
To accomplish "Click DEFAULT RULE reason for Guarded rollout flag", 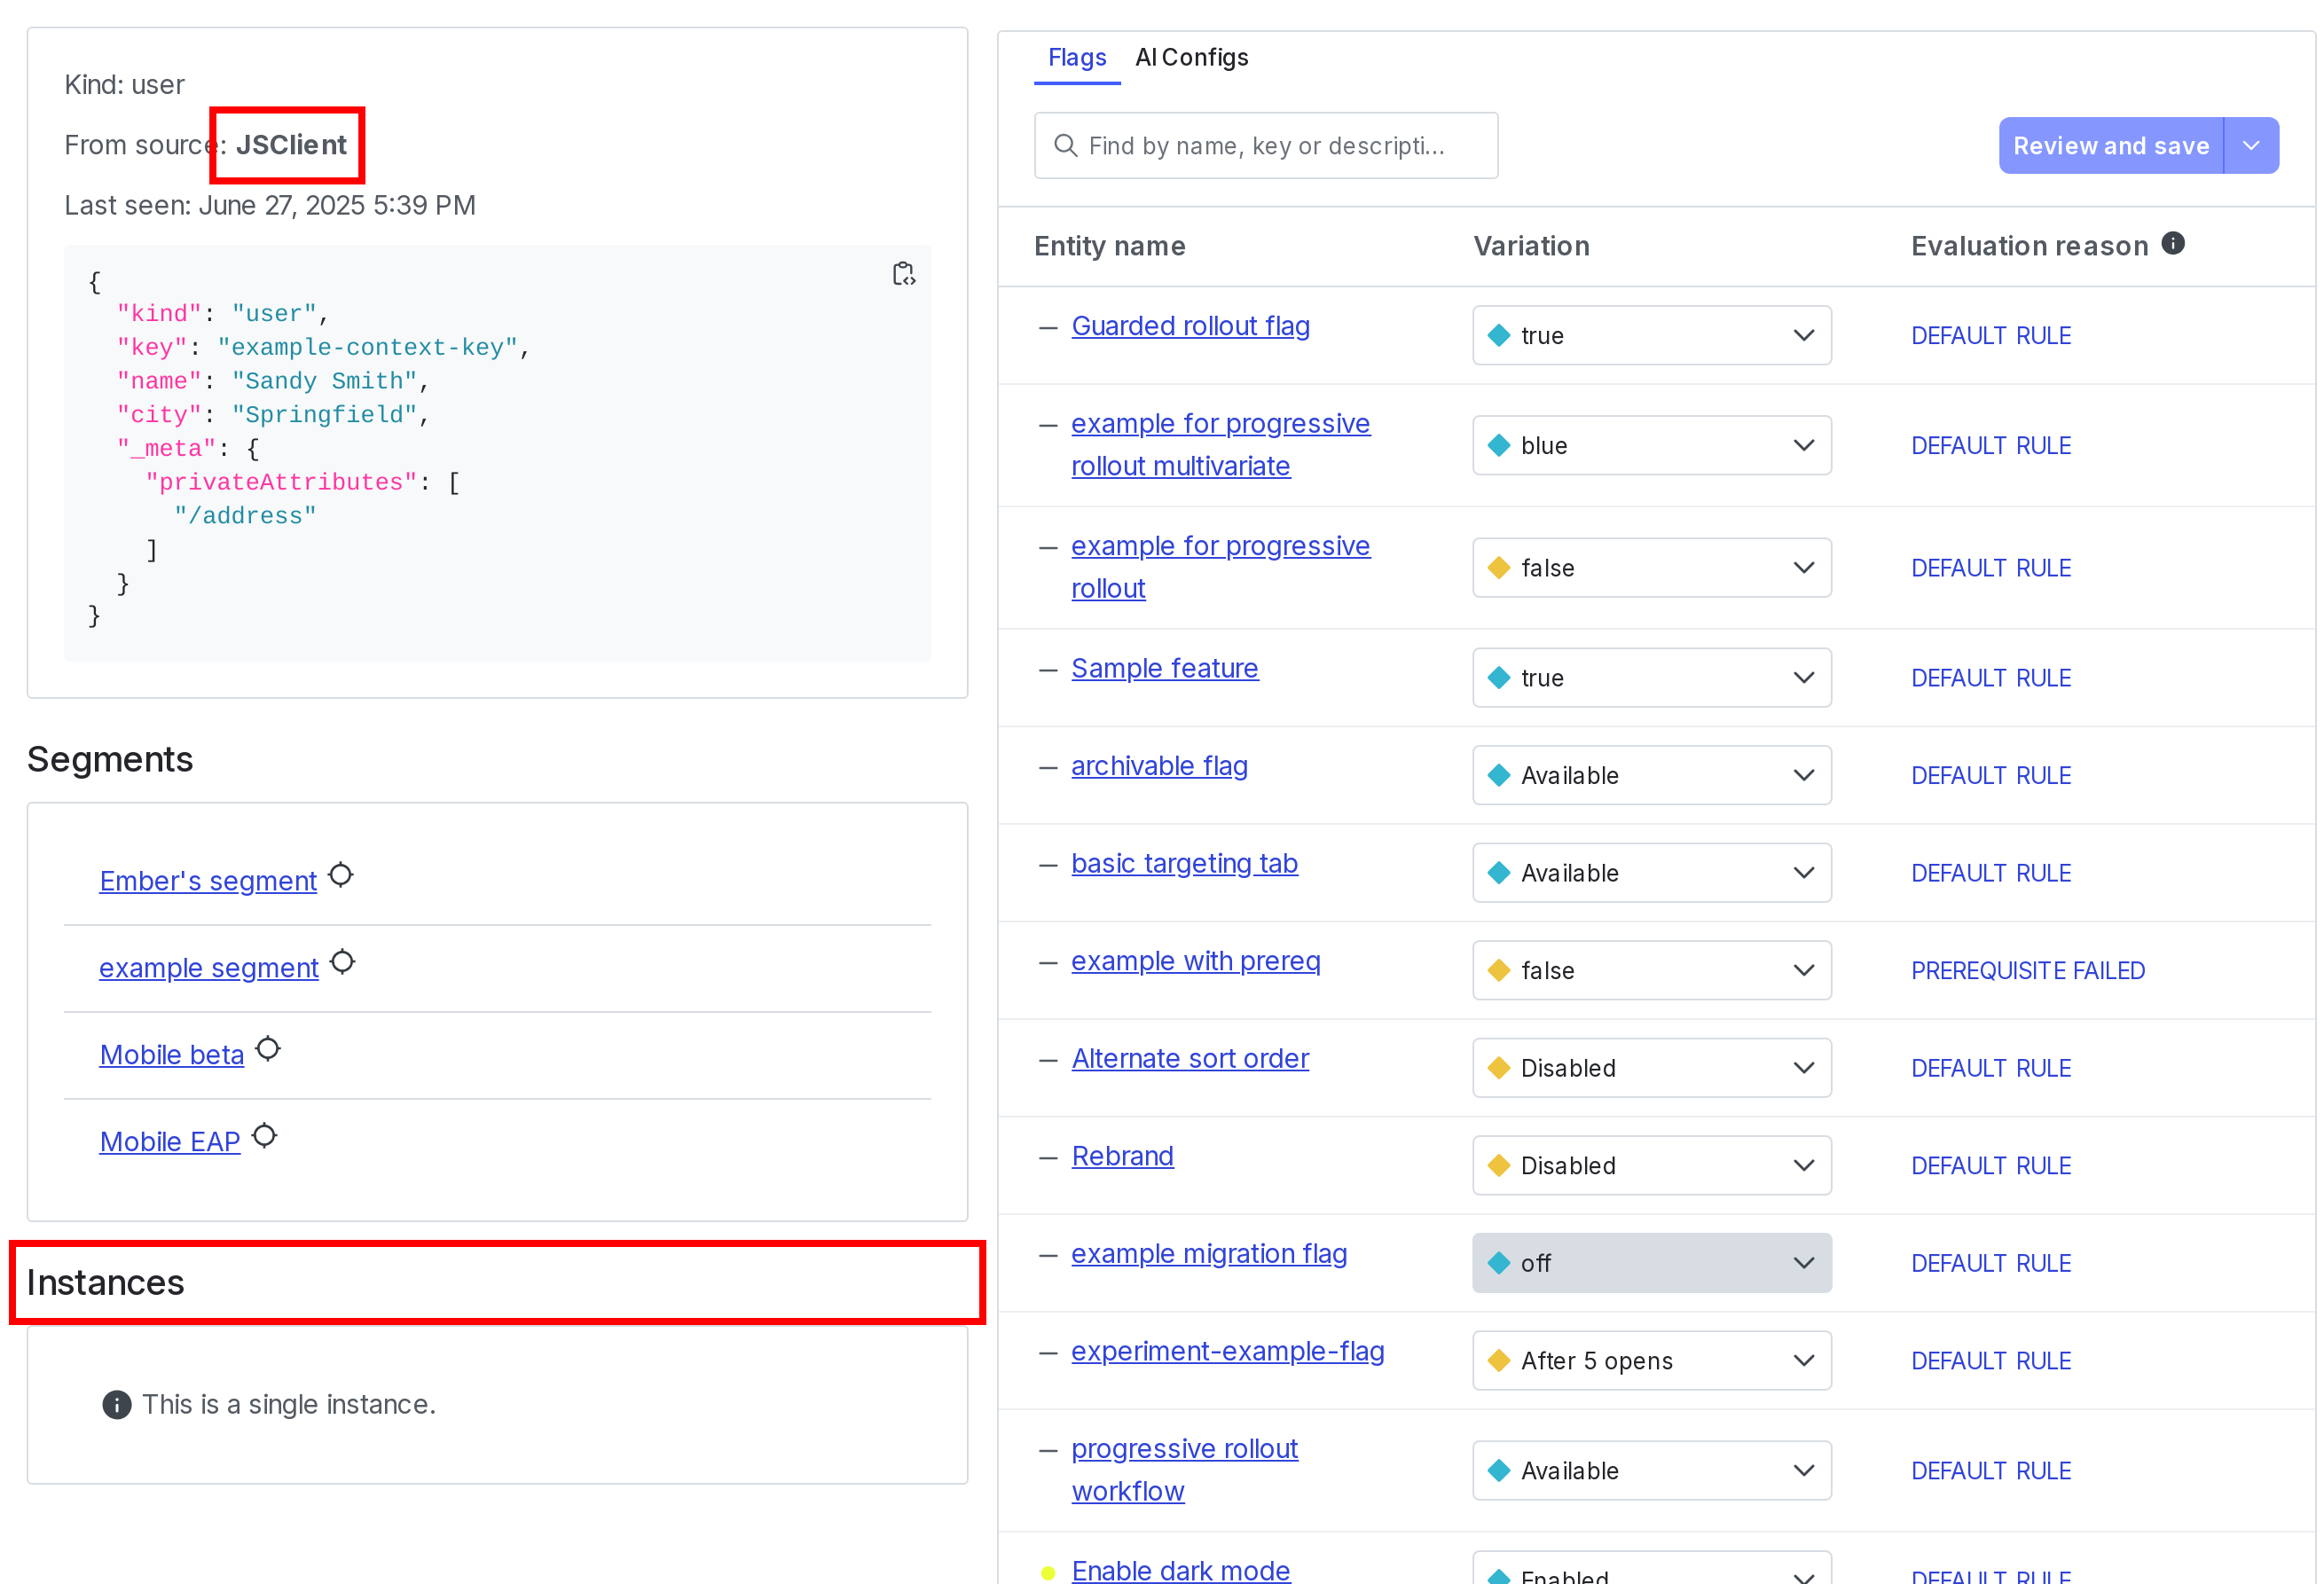I will (1991, 336).
